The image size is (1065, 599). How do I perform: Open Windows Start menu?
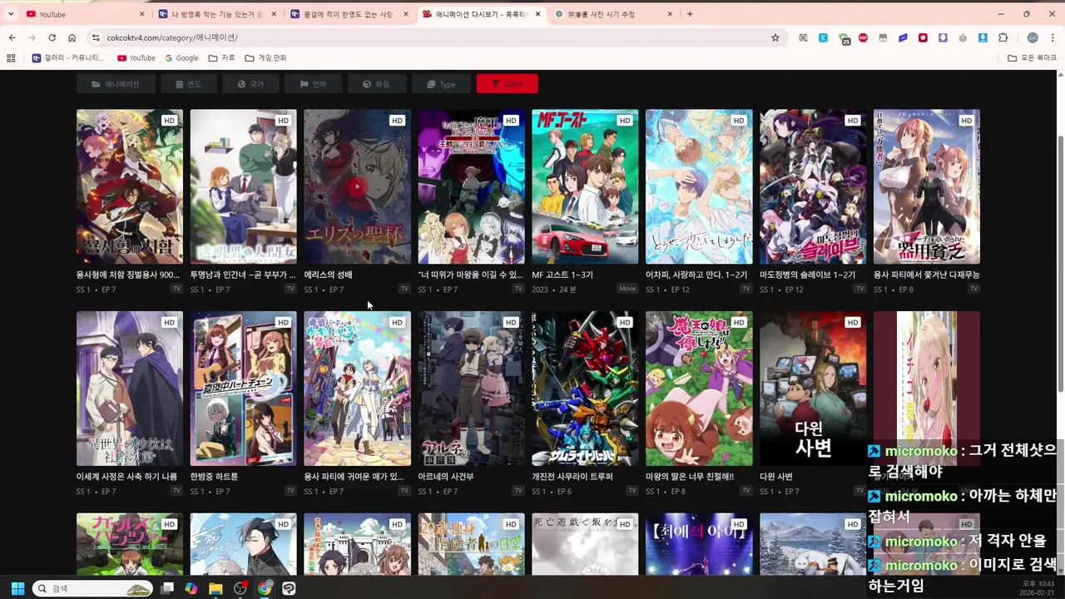tap(17, 588)
